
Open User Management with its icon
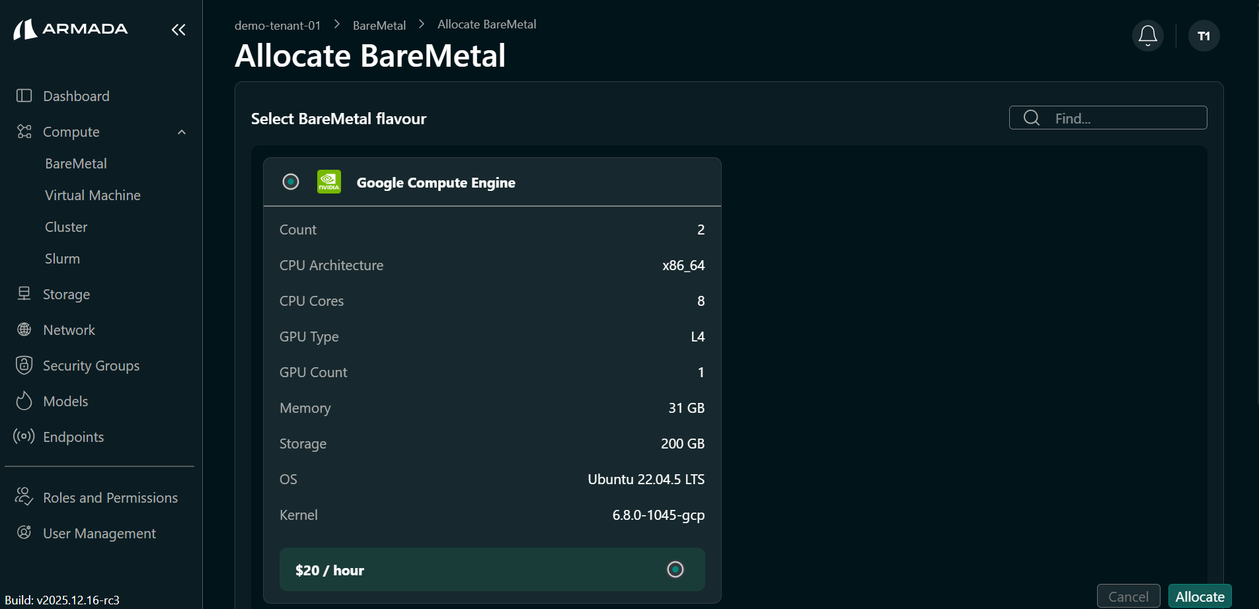pyautogui.click(x=24, y=532)
